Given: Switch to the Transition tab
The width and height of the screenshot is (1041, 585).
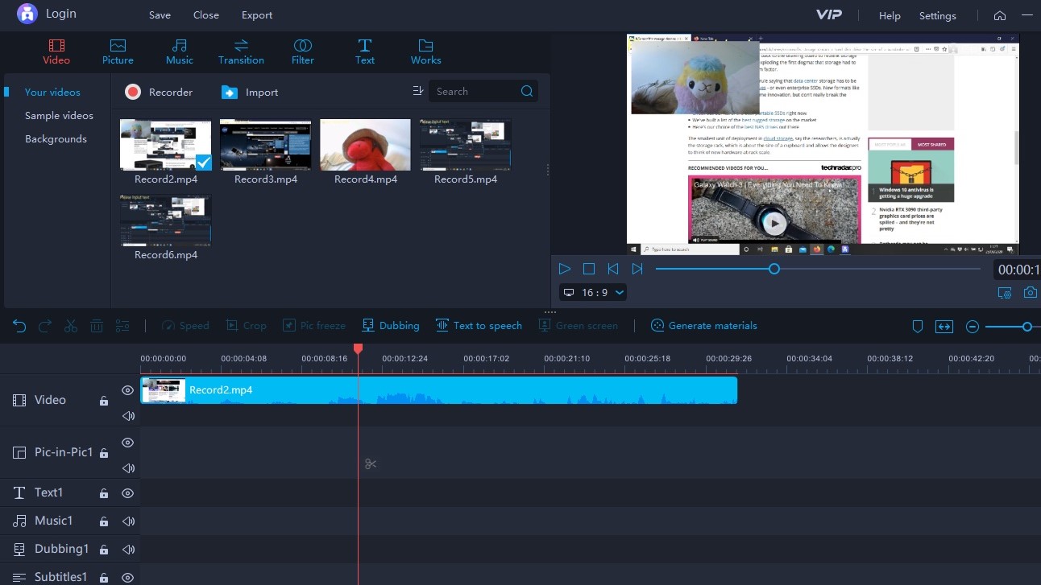Looking at the screenshot, I should [x=241, y=51].
